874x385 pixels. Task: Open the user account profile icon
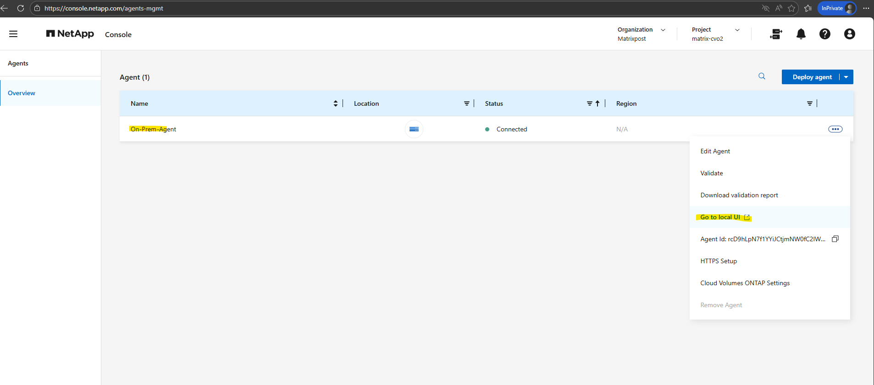tap(850, 34)
